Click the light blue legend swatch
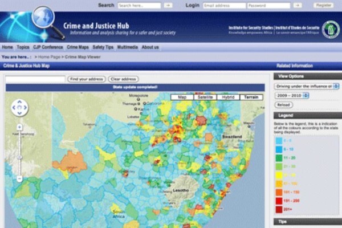 pyautogui.click(x=279, y=141)
